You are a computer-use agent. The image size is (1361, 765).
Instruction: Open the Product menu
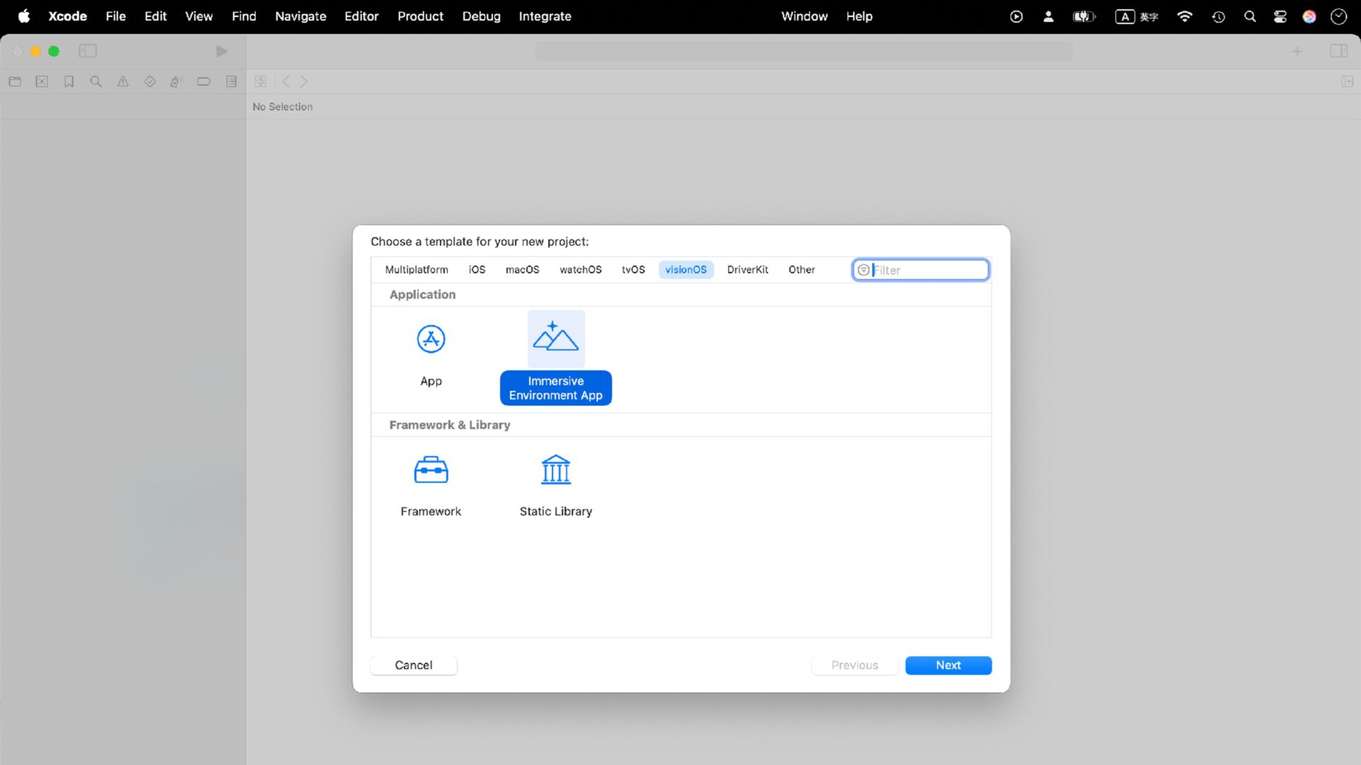pos(420,16)
